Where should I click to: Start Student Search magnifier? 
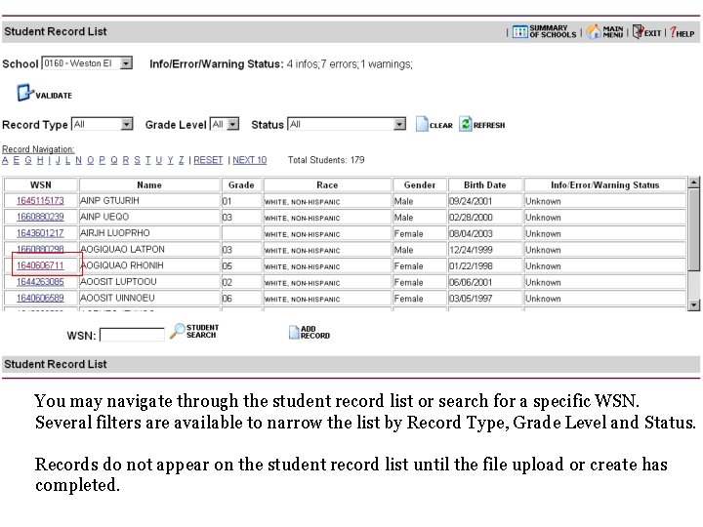[177, 331]
